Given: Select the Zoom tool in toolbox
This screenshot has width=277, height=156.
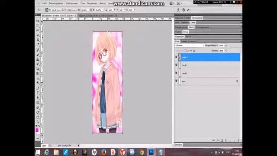Looking at the screenshot, I should click(38, 122).
